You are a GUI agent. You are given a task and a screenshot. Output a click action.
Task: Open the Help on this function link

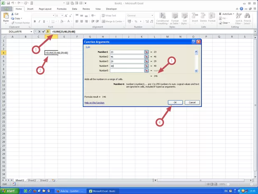pyautogui.click(x=94, y=102)
